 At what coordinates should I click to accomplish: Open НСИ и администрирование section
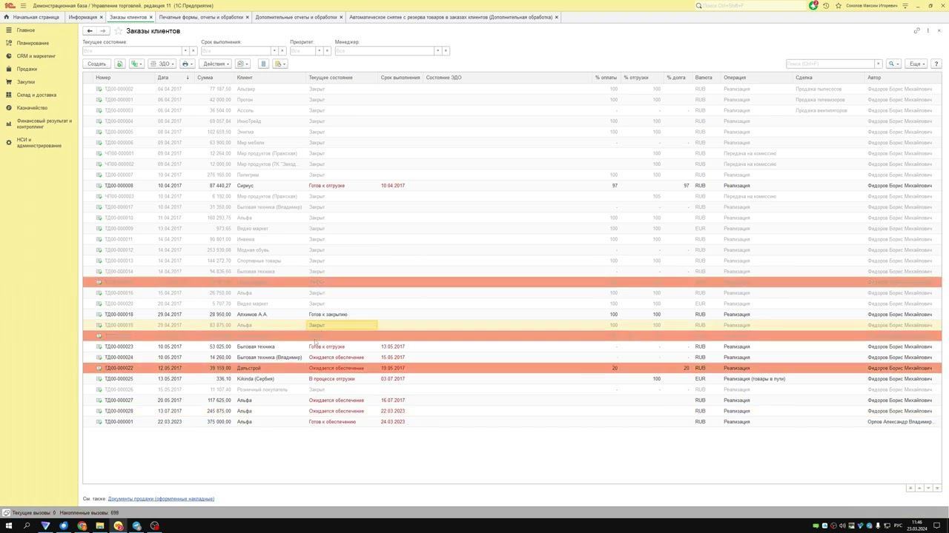(39, 143)
